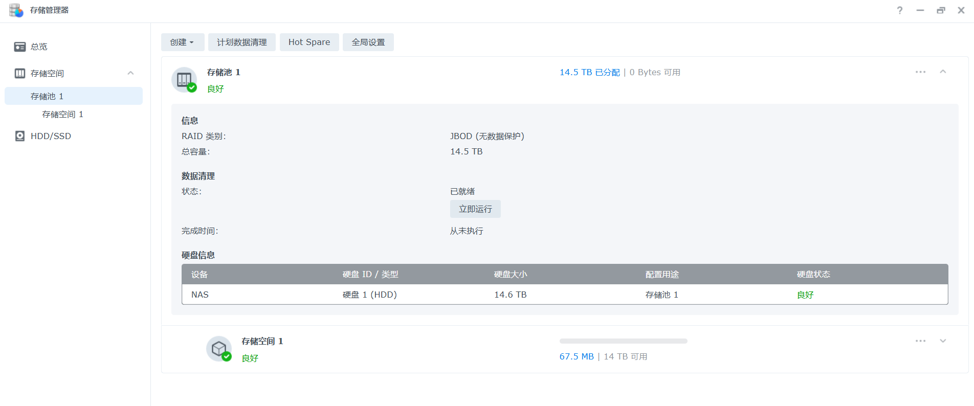The height and width of the screenshot is (406, 974).
Task: Click the 设备 column header
Action: pos(200,274)
